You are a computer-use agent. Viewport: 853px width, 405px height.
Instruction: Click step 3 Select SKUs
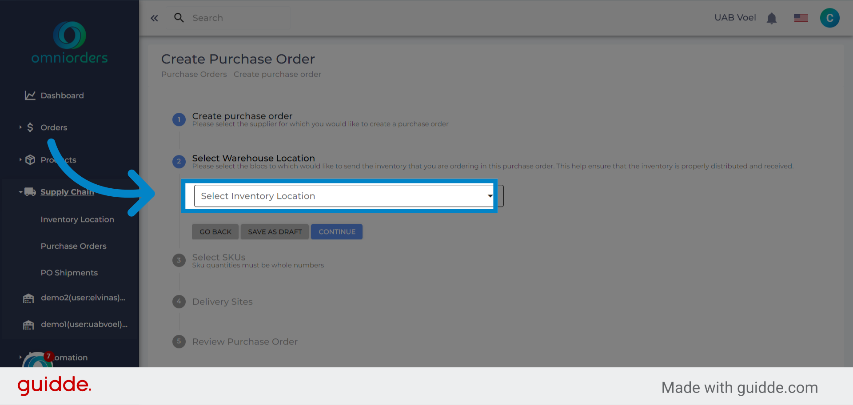[x=219, y=257]
